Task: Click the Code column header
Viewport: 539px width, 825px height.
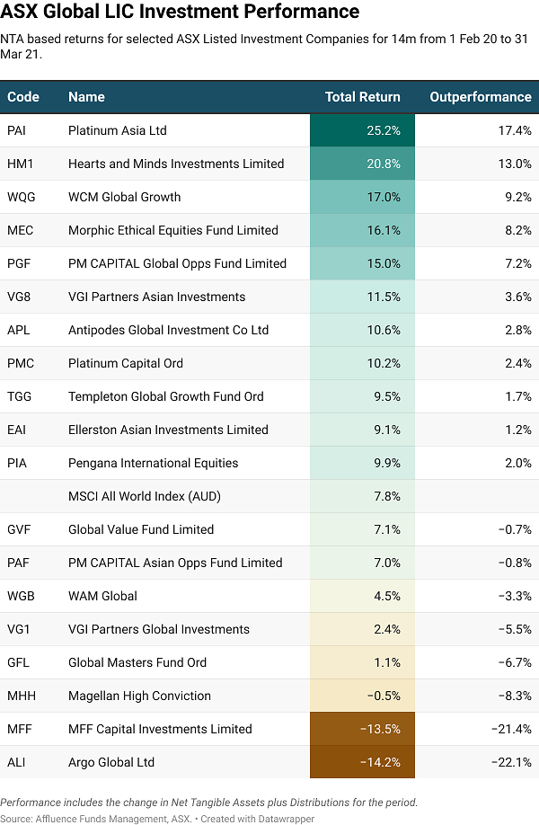Action: point(22,97)
